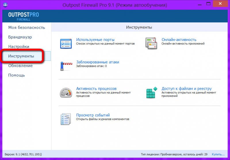This screenshot has height=160, width=230.
Task: Open Используемые порты link
Action: (x=95, y=40)
